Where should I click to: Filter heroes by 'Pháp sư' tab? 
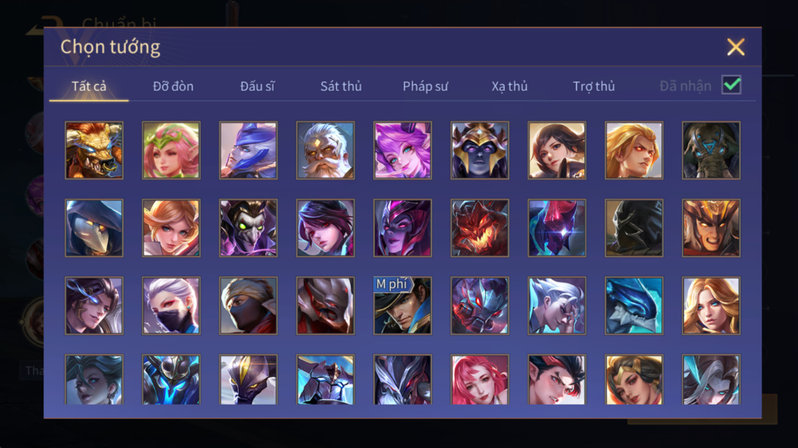pyautogui.click(x=425, y=86)
